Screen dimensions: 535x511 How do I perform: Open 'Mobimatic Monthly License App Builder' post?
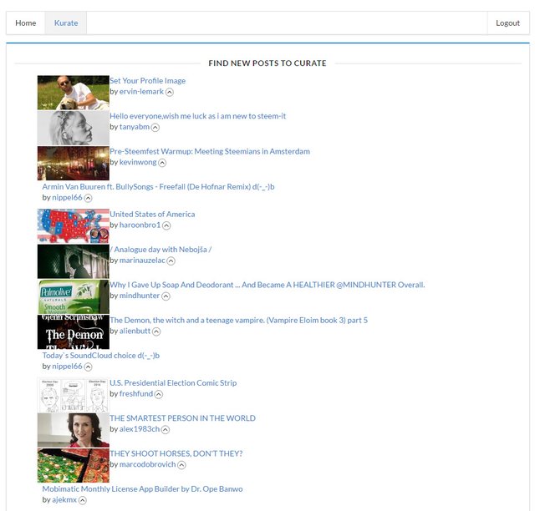(x=142, y=488)
